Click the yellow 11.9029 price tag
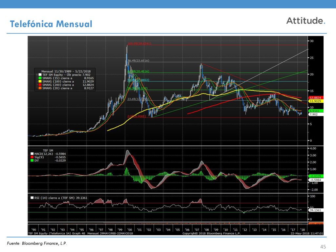Screen dimensions: 336x252 pyautogui.click(x=315, y=101)
